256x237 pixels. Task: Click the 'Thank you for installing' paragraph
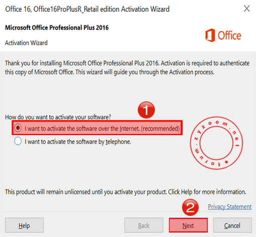[127, 68]
